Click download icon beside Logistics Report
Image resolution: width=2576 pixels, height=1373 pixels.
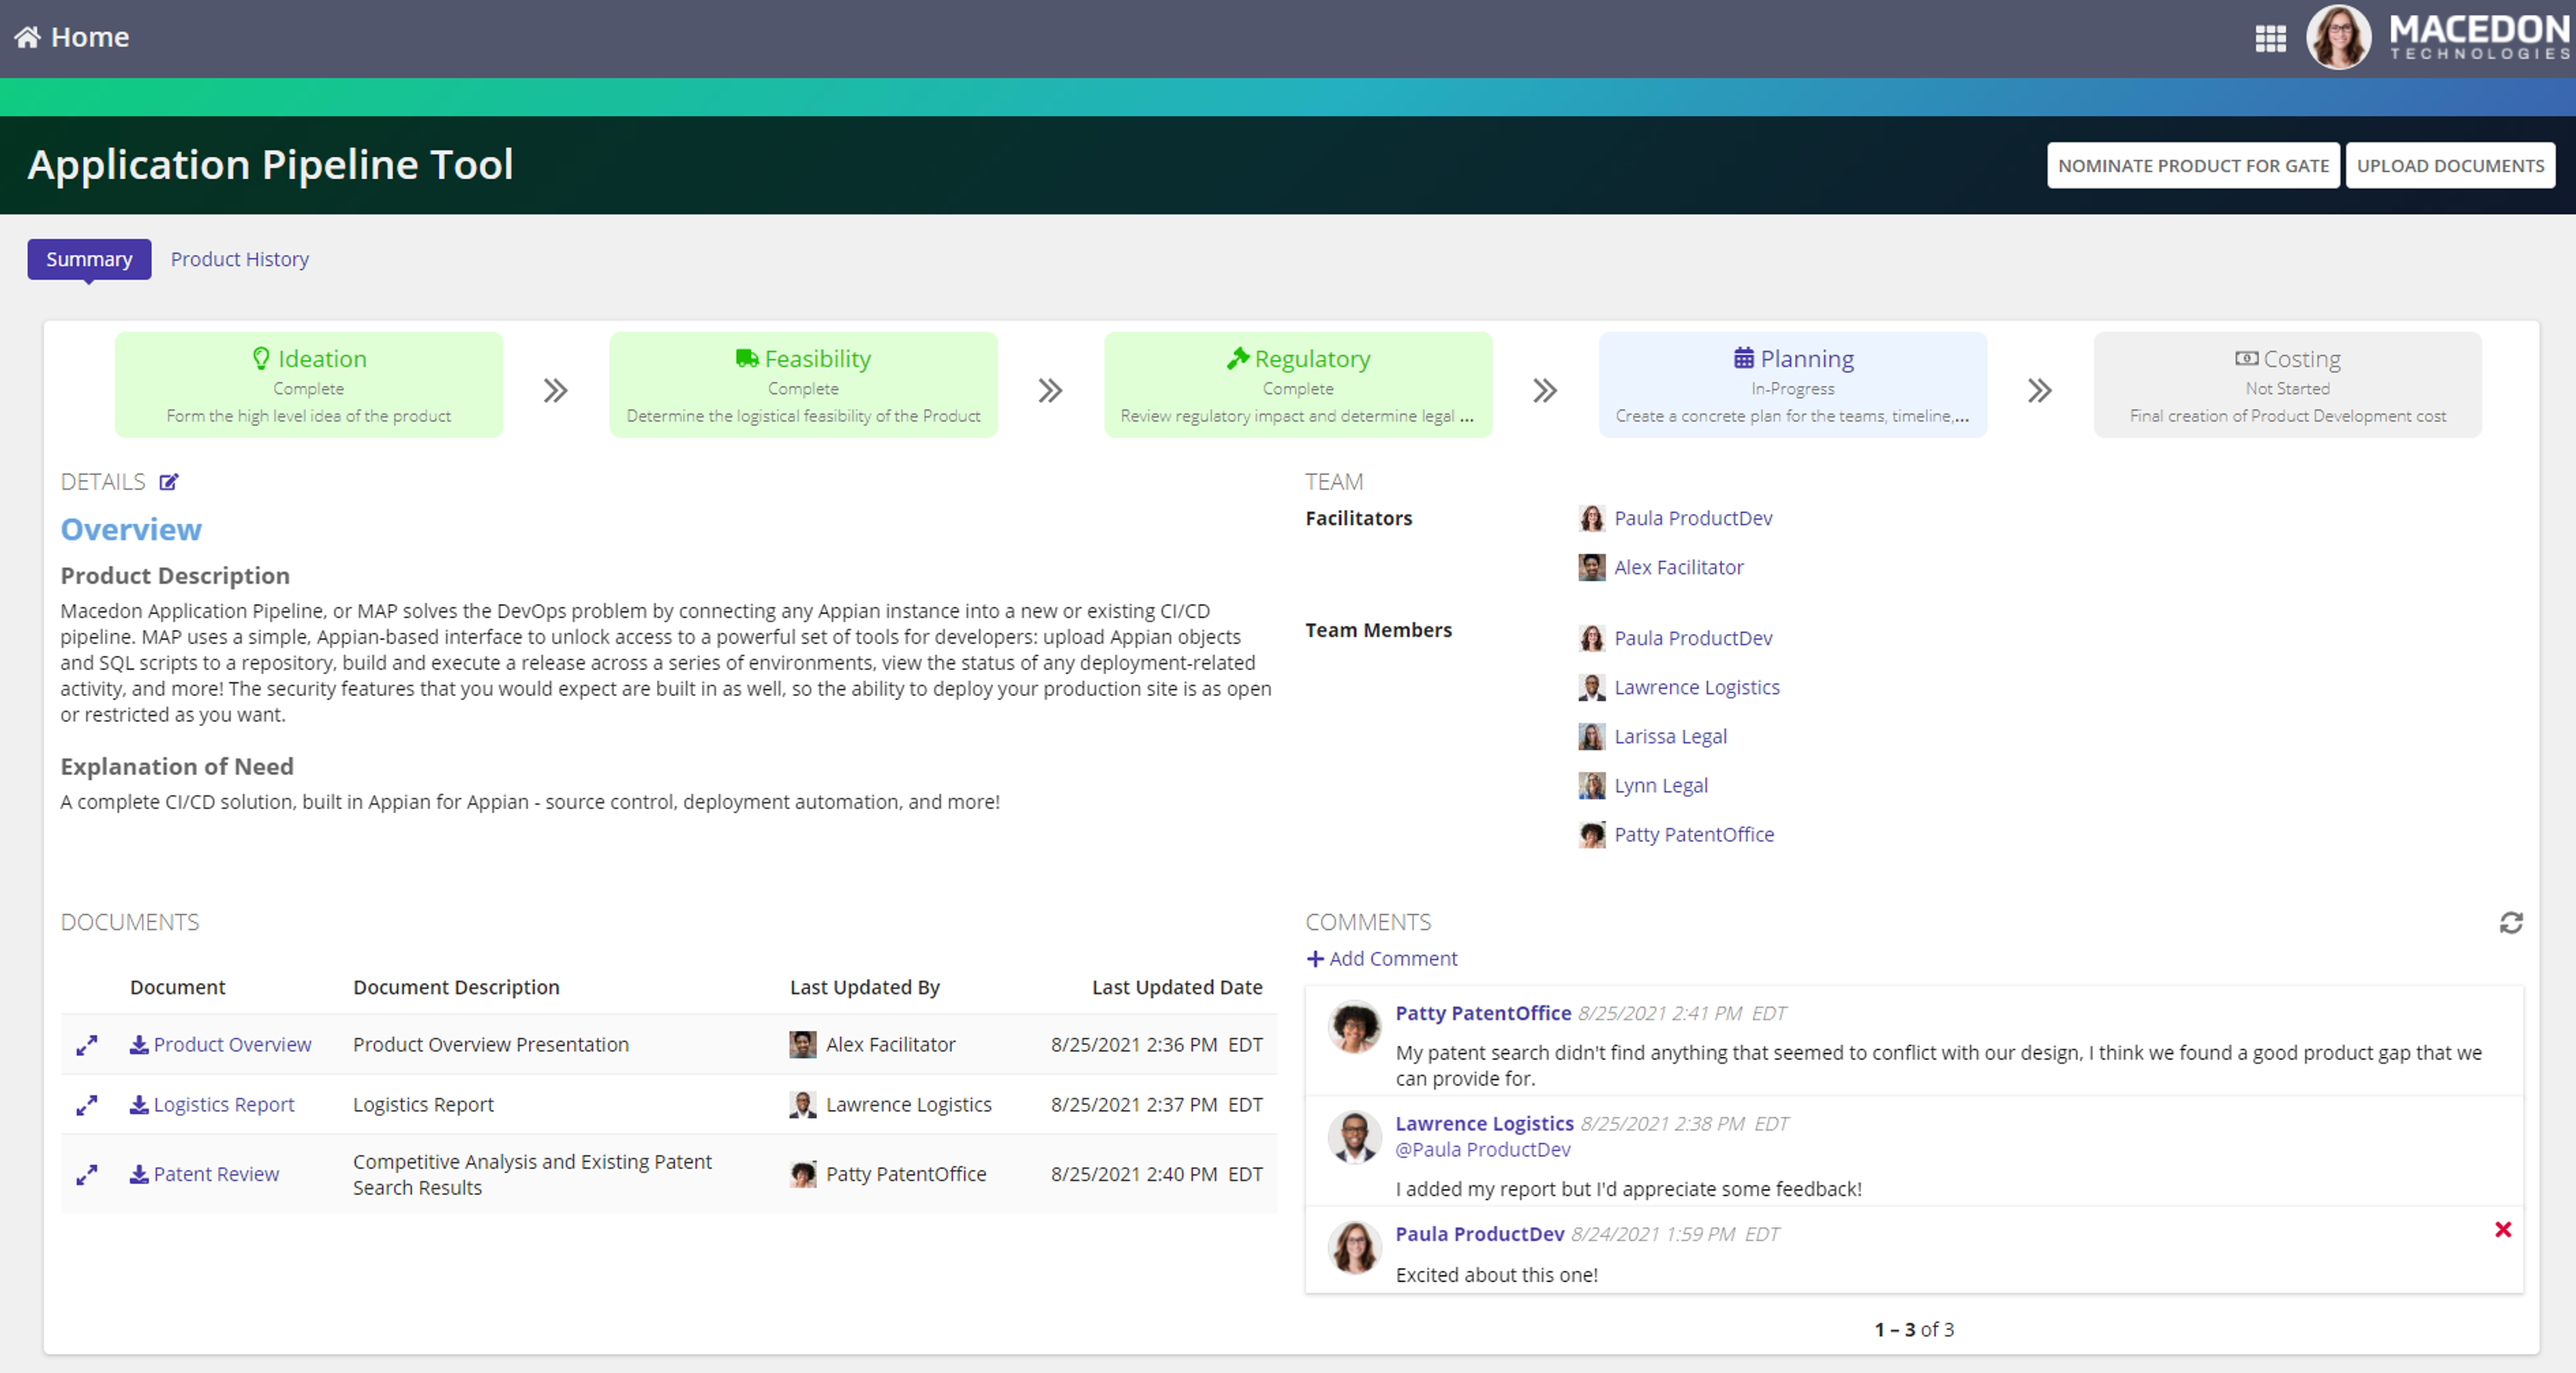click(139, 1105)
